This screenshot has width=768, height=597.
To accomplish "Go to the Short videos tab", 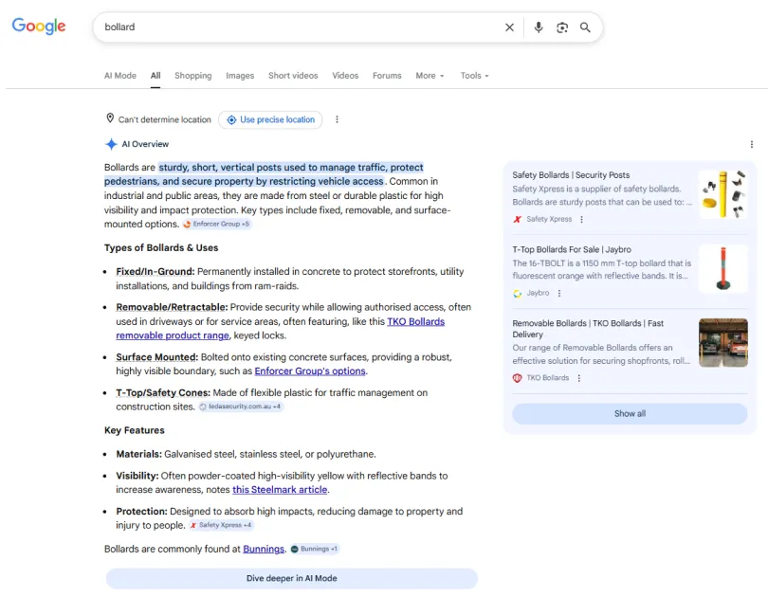I will 293,76.
